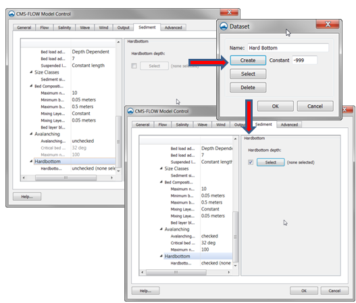This screenshot has height=303, width=356.
Task: Uncheck Hardbottom depth checkbox in front window
Action: pyautogui.click(x=251, y=162)
